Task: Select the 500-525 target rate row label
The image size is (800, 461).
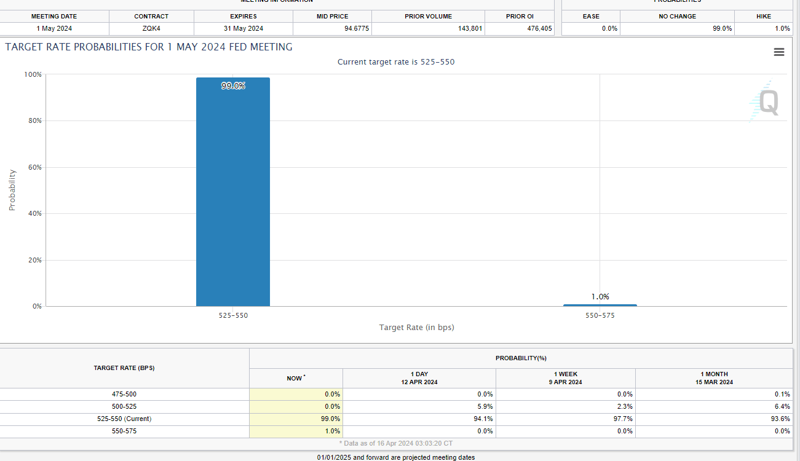Action: point(124,406)
